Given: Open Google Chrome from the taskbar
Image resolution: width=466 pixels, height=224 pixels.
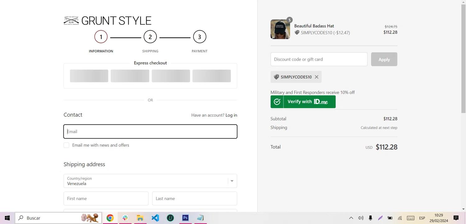Looking at the screenshot, I should [x=110, y=218].
